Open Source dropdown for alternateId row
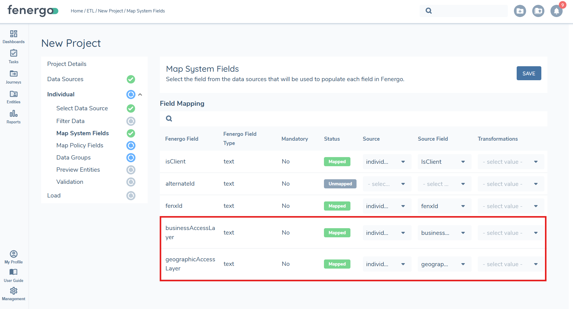The height and width of the screenshot is (309, 573). 387,184
